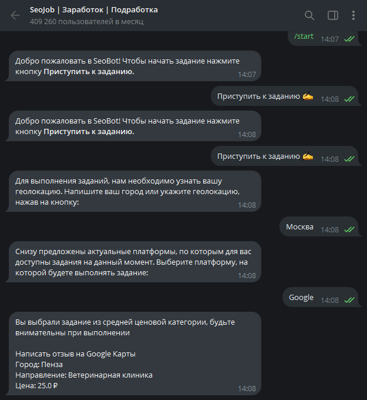Select the Москва message bubble
The height and width of the screenshot is (400, 367).
click(300, 227)
